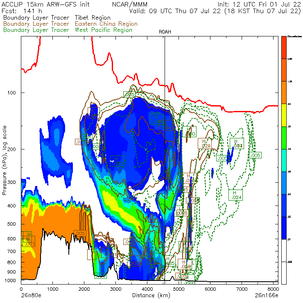Click the 'Tibet Region' legend label
Viewport: 303px width, 303px height.
93,18
